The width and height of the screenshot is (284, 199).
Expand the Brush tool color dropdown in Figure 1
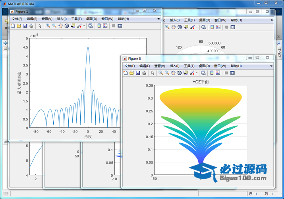tap(84, 26)
